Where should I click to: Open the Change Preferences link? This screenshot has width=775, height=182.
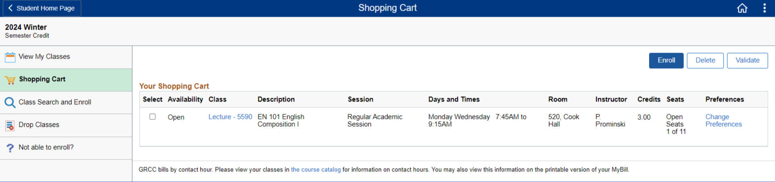click(723, 120)
